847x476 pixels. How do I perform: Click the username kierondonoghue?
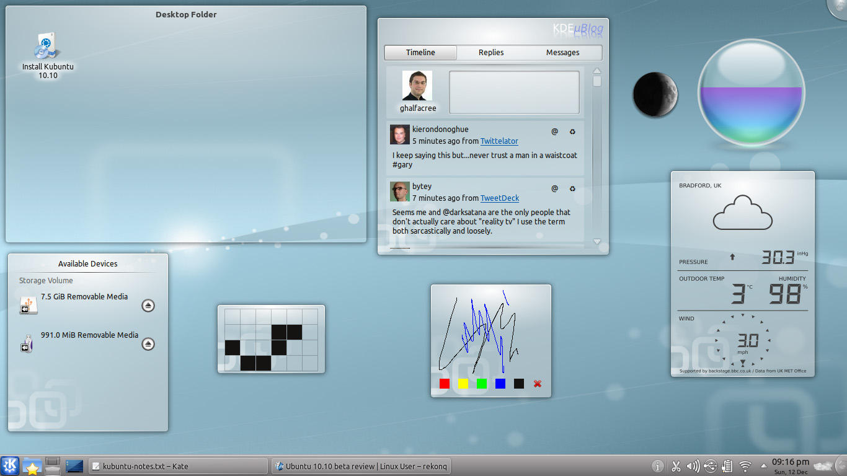[x=440, y=130]
